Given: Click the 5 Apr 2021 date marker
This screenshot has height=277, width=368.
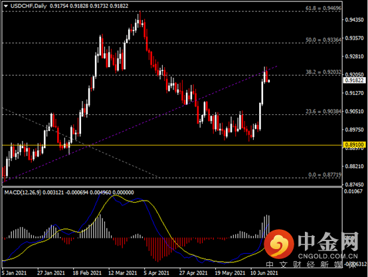Looking at the screenshot, I should click(x=156, y=273).
